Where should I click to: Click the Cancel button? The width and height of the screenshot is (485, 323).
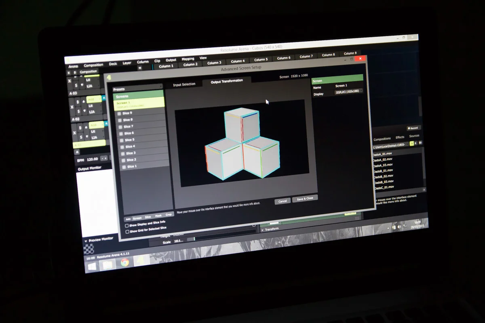283,201
